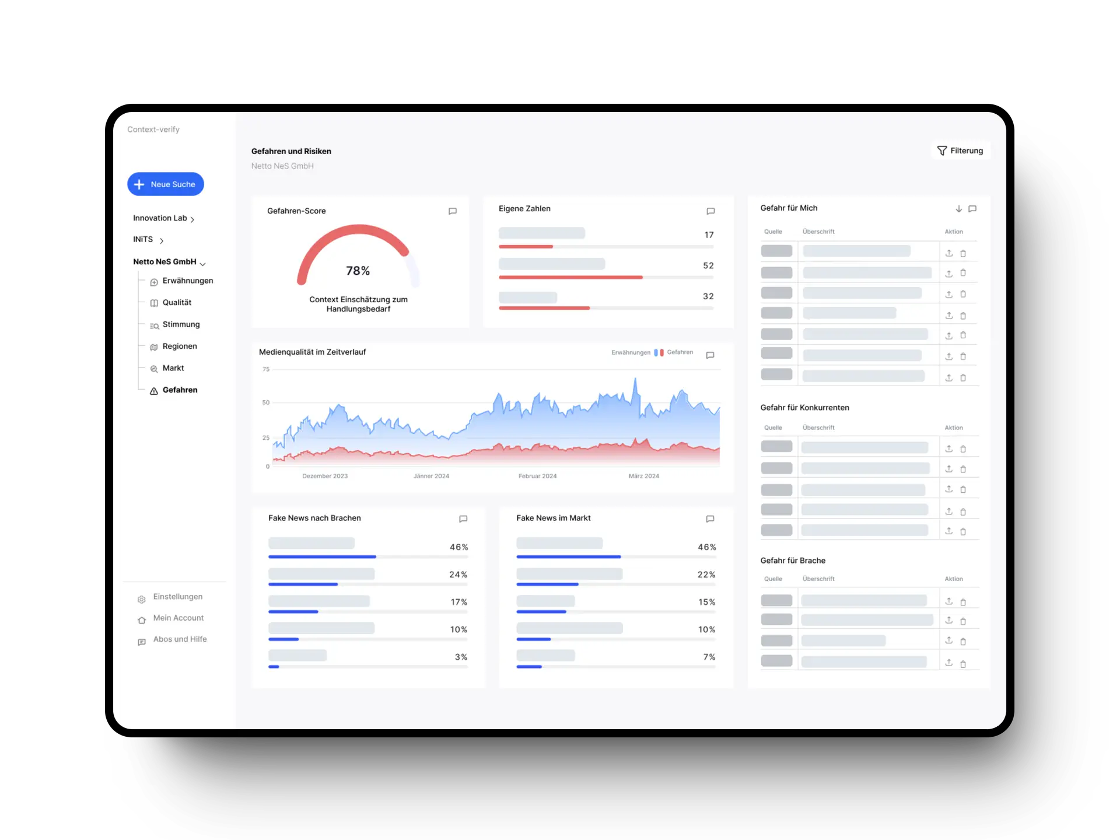Toggle Gefahren series in chart legend

(x=680, y=352)
